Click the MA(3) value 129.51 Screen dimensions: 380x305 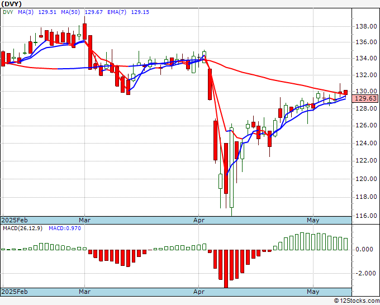pos(47,12)
